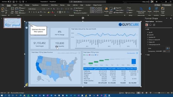Open the Layout dropdown

click(22, 8)
